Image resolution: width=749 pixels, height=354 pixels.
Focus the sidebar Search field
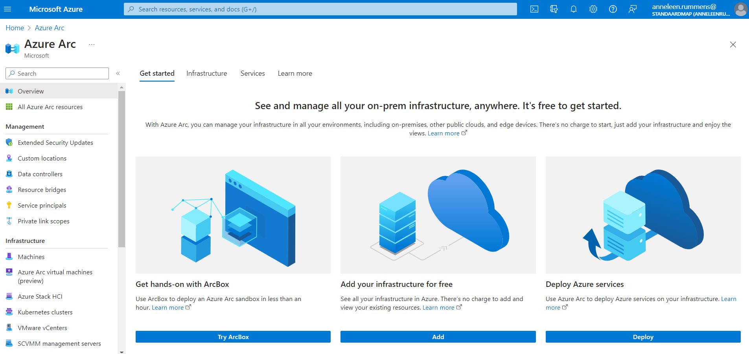57,73
